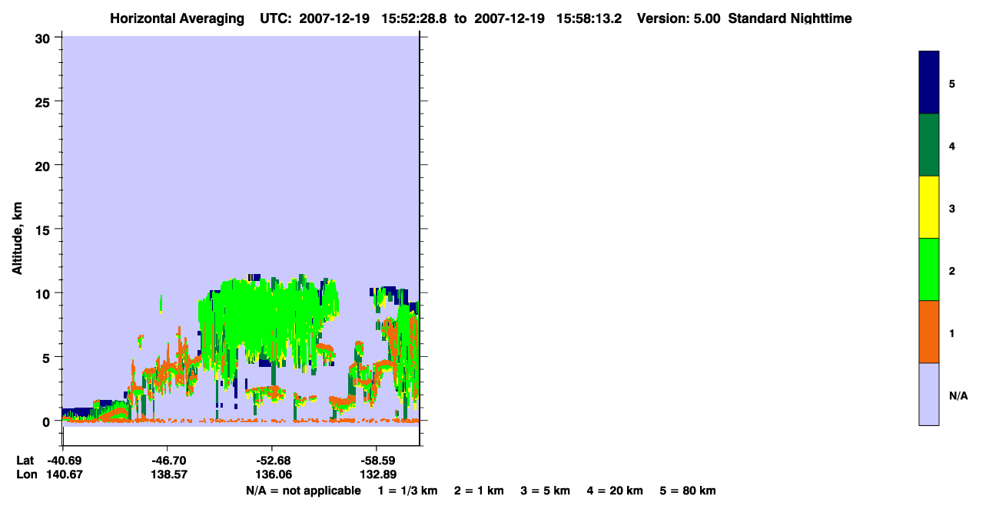The height and width of the screenshot is (512, 999).
Task: Click the longitude value 138.57
Action: 168,474
